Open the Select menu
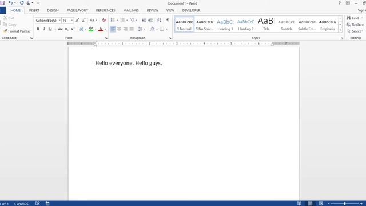Image resolution: width=366 pixels, height=206 pixels. pyautogui.click(x=355, y=31)
